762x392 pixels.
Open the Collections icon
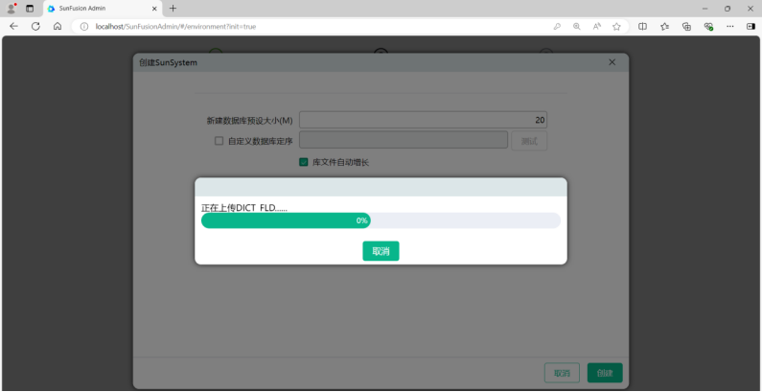pyautogui.click(x=686, y=27)
